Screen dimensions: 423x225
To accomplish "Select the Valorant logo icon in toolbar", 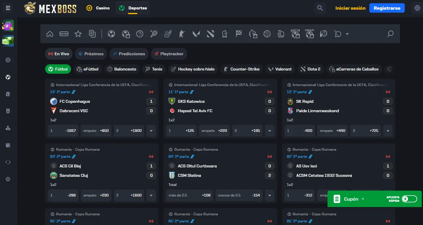I will pyautogui.click(x=196, y=34).
